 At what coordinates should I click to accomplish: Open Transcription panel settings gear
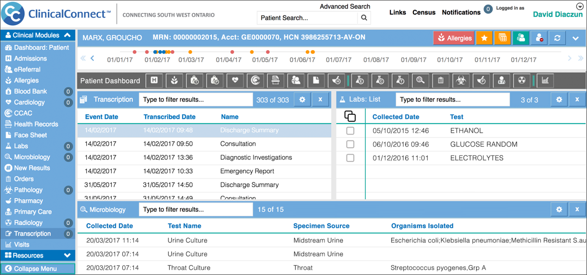click(x=302, y=99)
